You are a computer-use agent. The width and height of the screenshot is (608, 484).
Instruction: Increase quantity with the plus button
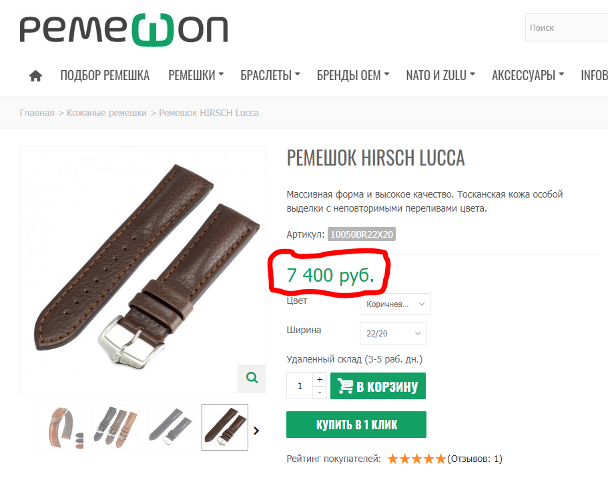coord(320,379)
